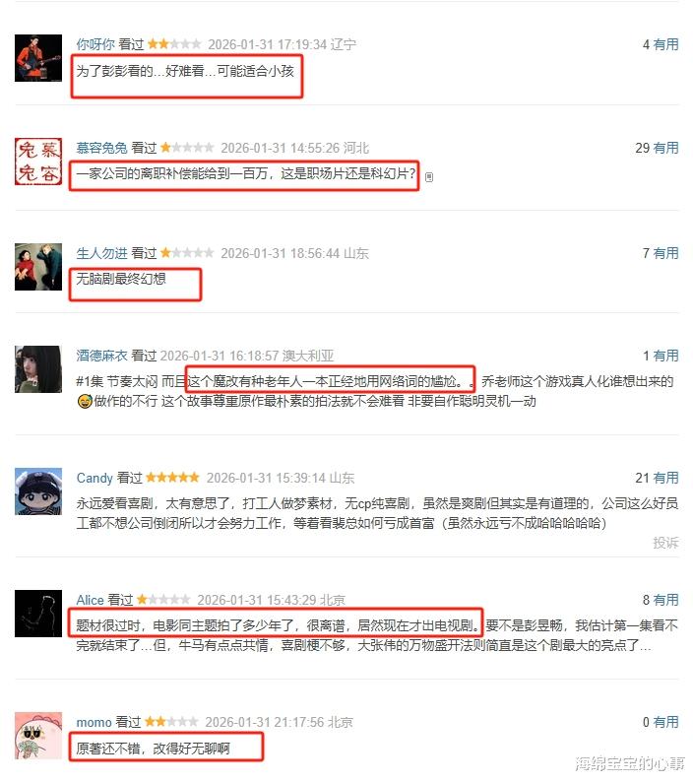
Task: Open Candy's cartoon avatar
Action: pyautogui.click(x=38, y=491)
